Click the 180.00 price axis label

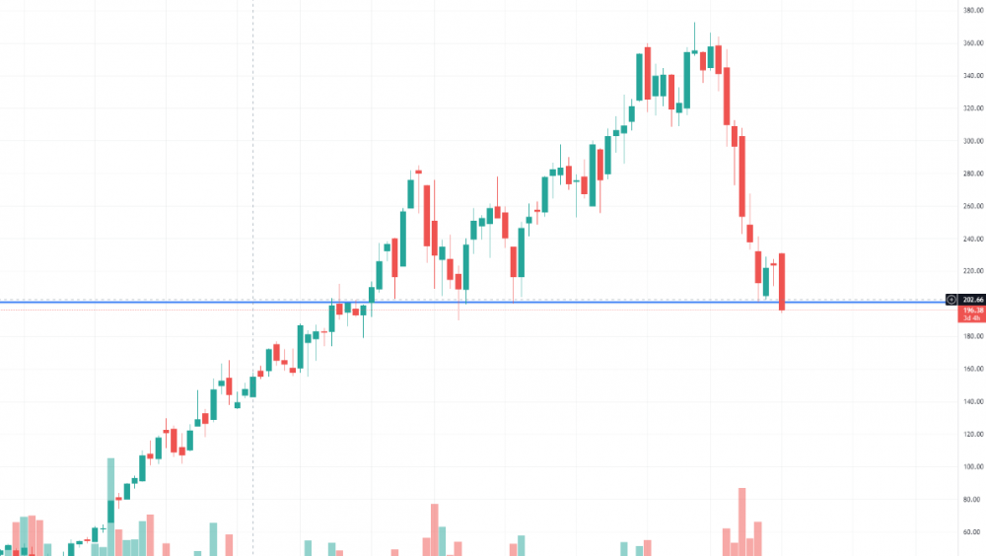972,336
